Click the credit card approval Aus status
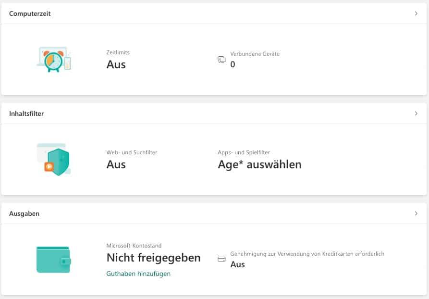The image size is (429, 299). [237, 264]
